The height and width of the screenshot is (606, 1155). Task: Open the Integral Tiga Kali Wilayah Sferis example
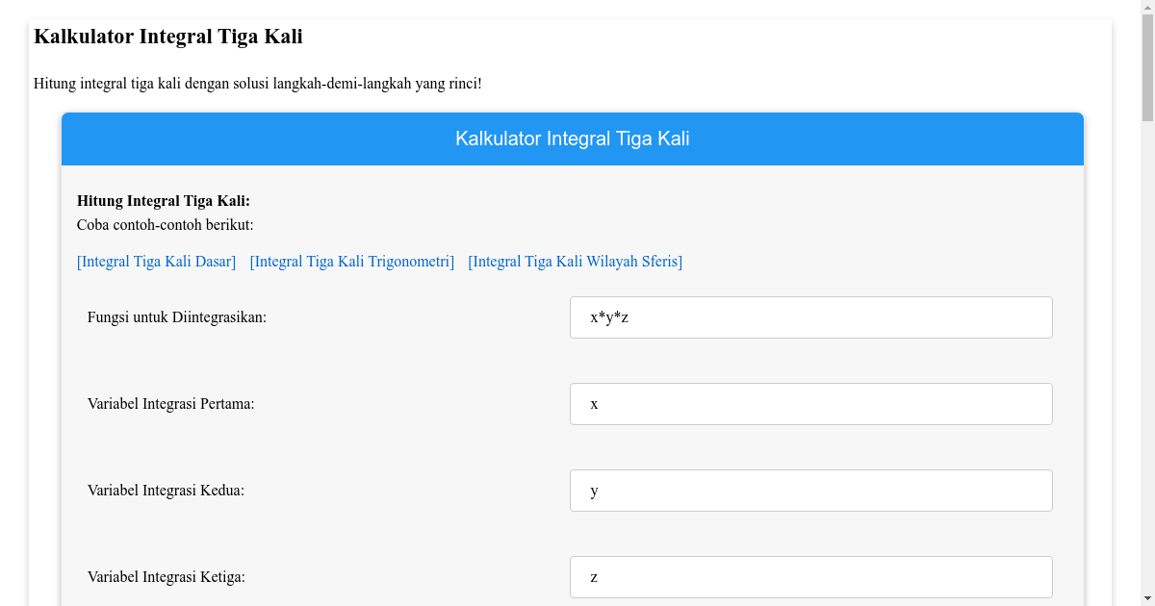(x=575, y=261)
